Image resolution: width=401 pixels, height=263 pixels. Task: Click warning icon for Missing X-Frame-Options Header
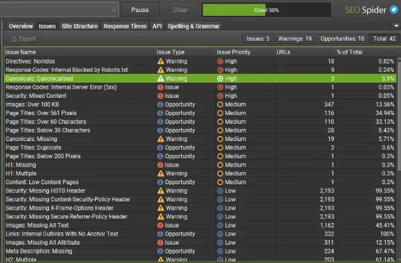pos(161,208)
